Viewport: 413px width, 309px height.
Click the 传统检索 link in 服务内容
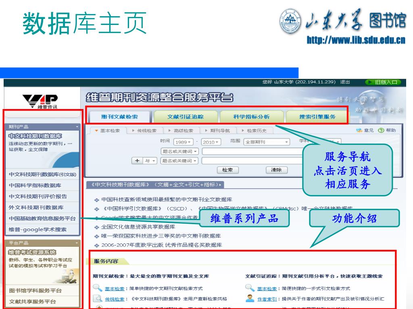[x=115, y=299]
